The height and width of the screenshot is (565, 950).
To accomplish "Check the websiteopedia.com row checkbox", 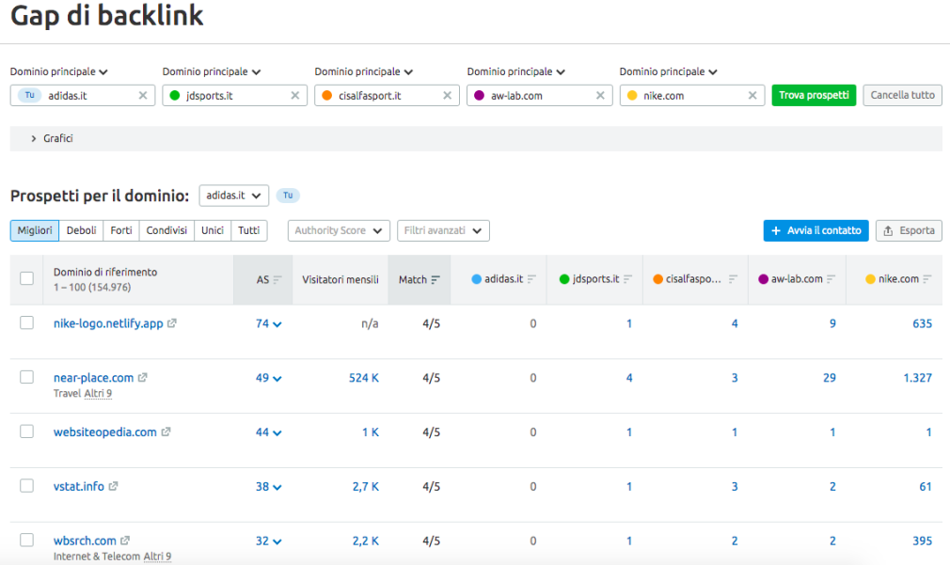I will (x=26, y=432).
